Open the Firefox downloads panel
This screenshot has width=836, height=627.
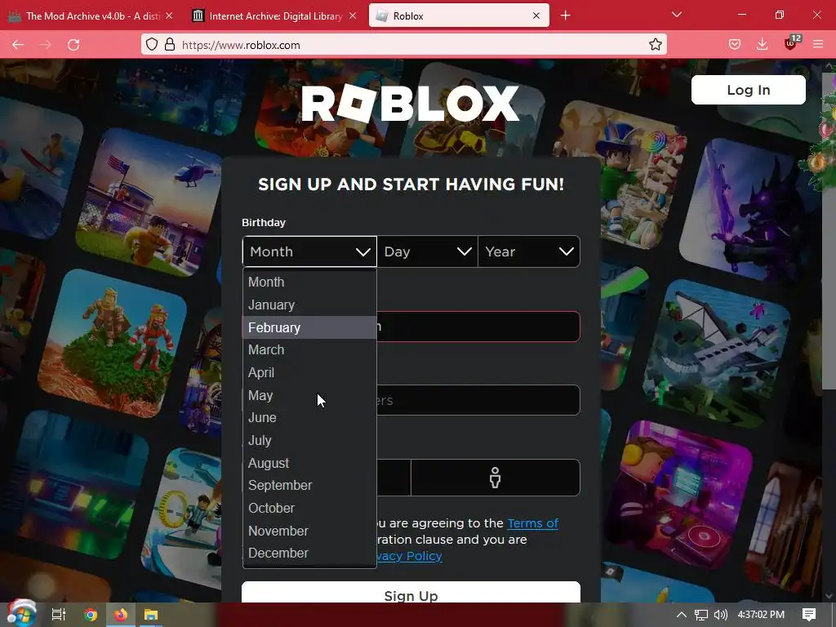(x=763, y=45)
